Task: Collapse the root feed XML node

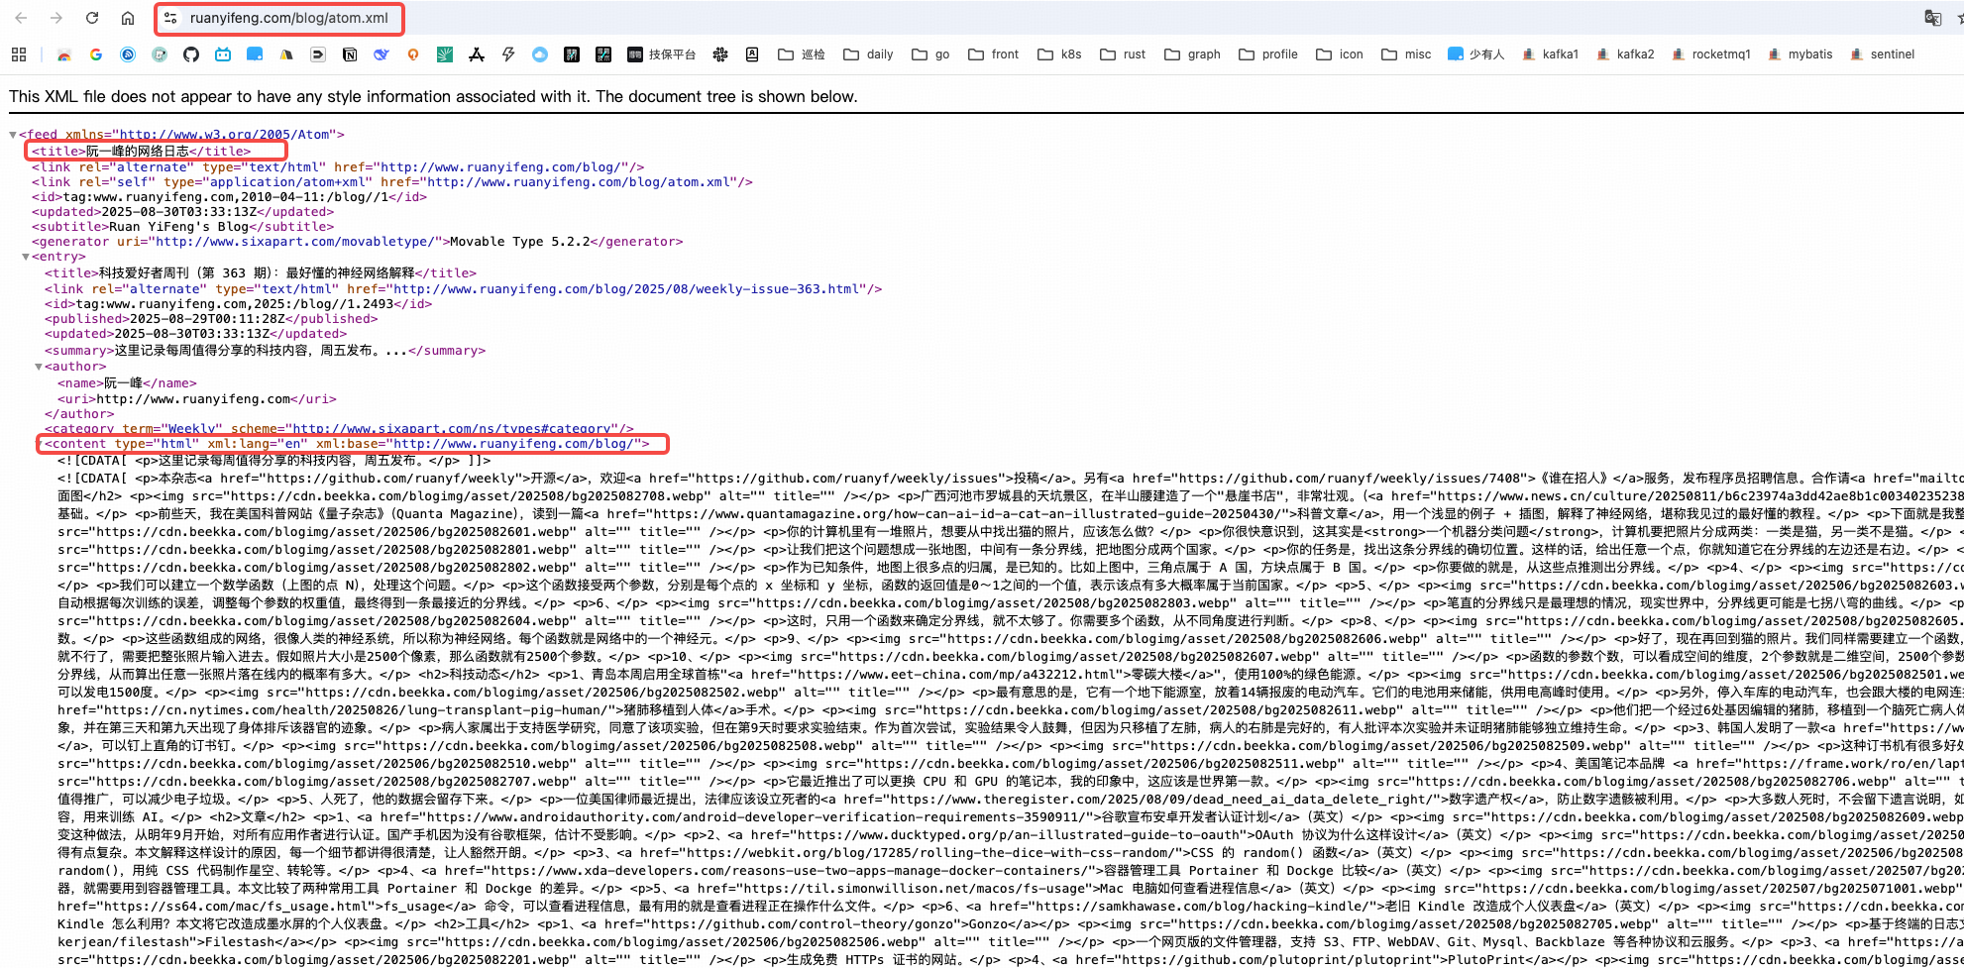Action: click(x=13, y=135)
